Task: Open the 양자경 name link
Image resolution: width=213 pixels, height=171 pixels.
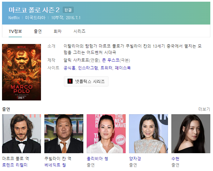Action: (x=135, y=159)
